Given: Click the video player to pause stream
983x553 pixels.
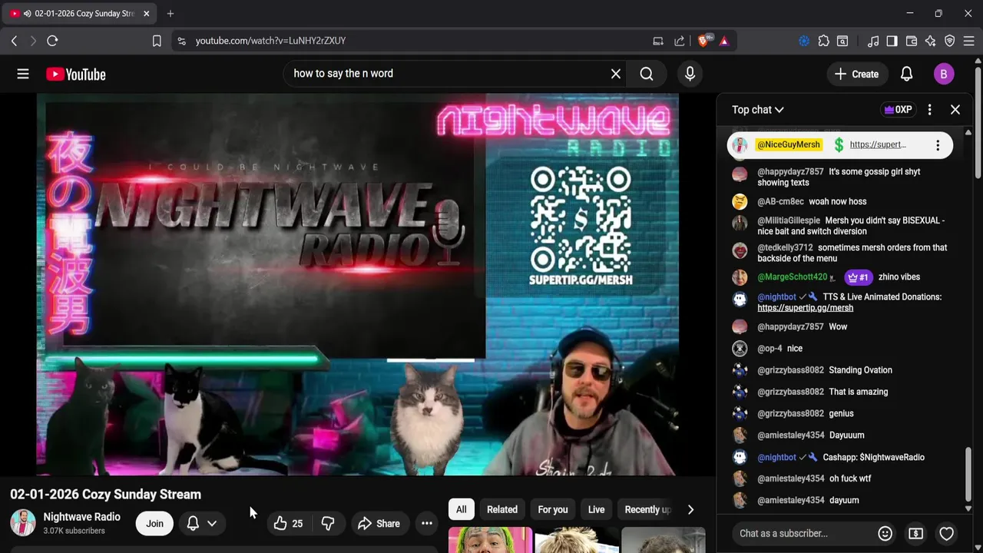Looking at the screenshot, I should click(357, 284).
